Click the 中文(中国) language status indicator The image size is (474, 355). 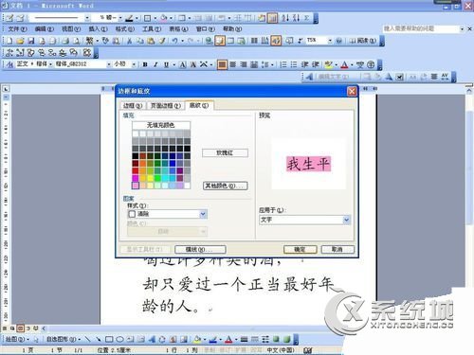pyautogui.click(x=281, y=350)
